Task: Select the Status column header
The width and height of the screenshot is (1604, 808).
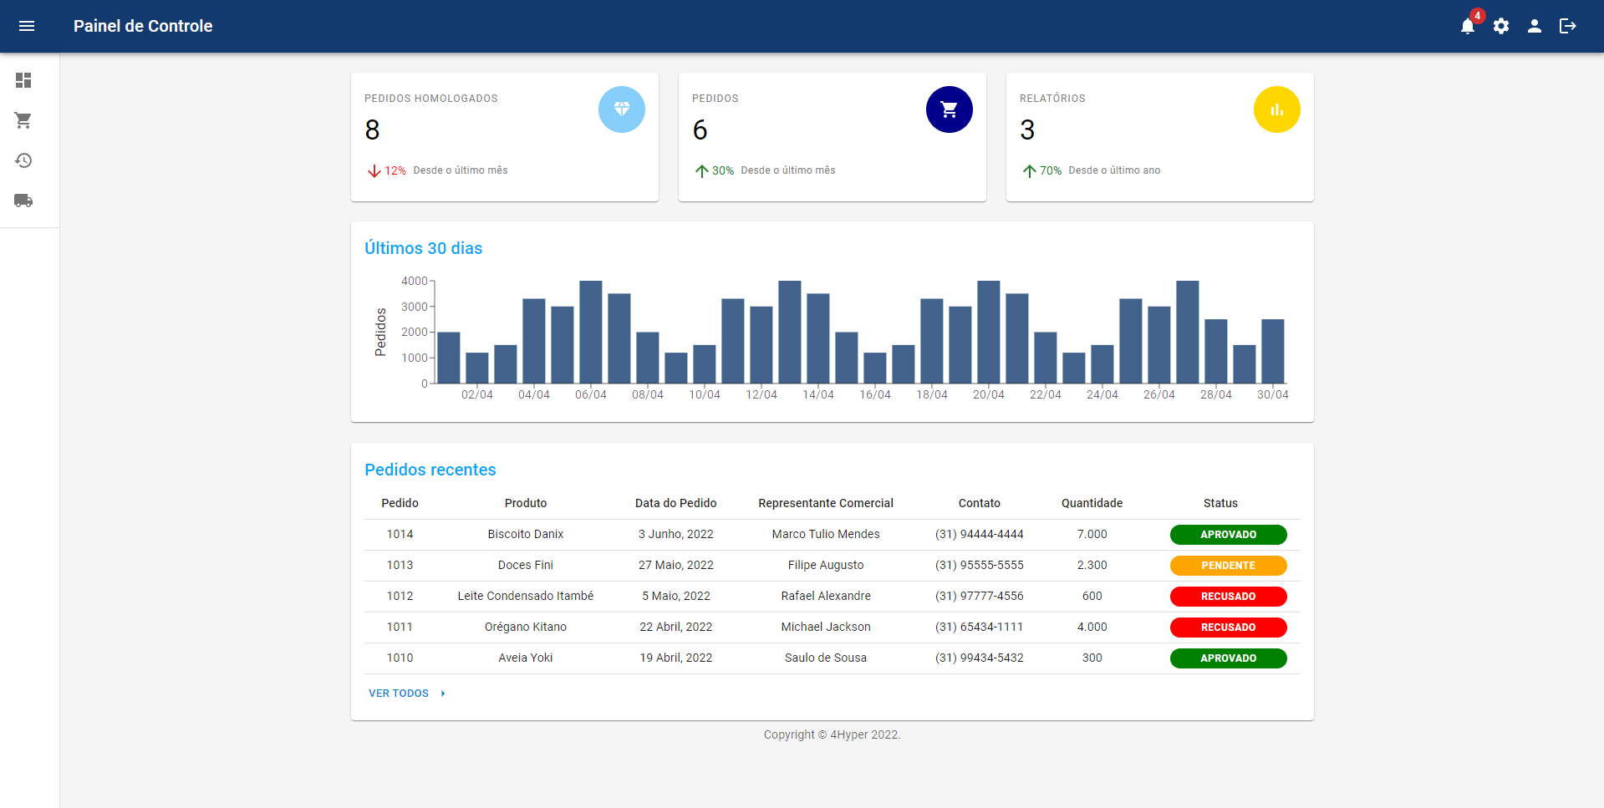Action: tap(1220, 503)
